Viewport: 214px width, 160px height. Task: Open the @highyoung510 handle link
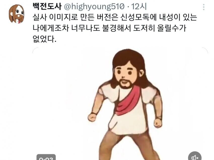tap(94, 7)
